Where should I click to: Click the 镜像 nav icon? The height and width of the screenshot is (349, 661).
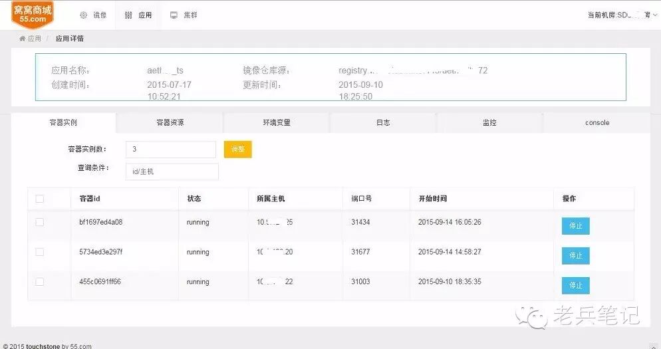pyautogui.click(x=84, y=15)
